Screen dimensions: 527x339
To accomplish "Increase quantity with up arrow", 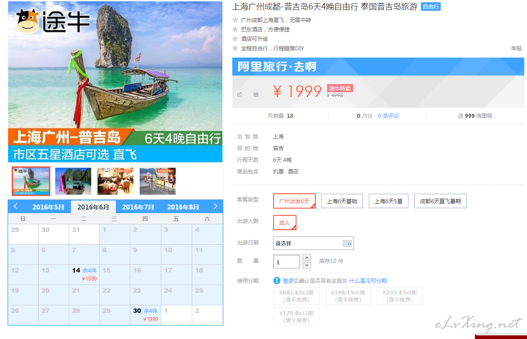I will pyautogui.click(x=306, y=258).
